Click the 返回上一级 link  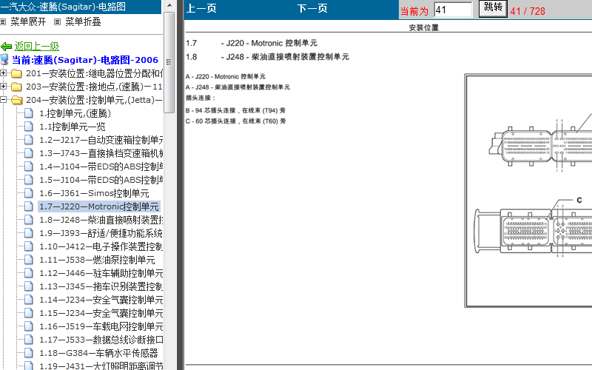(36, 47)
